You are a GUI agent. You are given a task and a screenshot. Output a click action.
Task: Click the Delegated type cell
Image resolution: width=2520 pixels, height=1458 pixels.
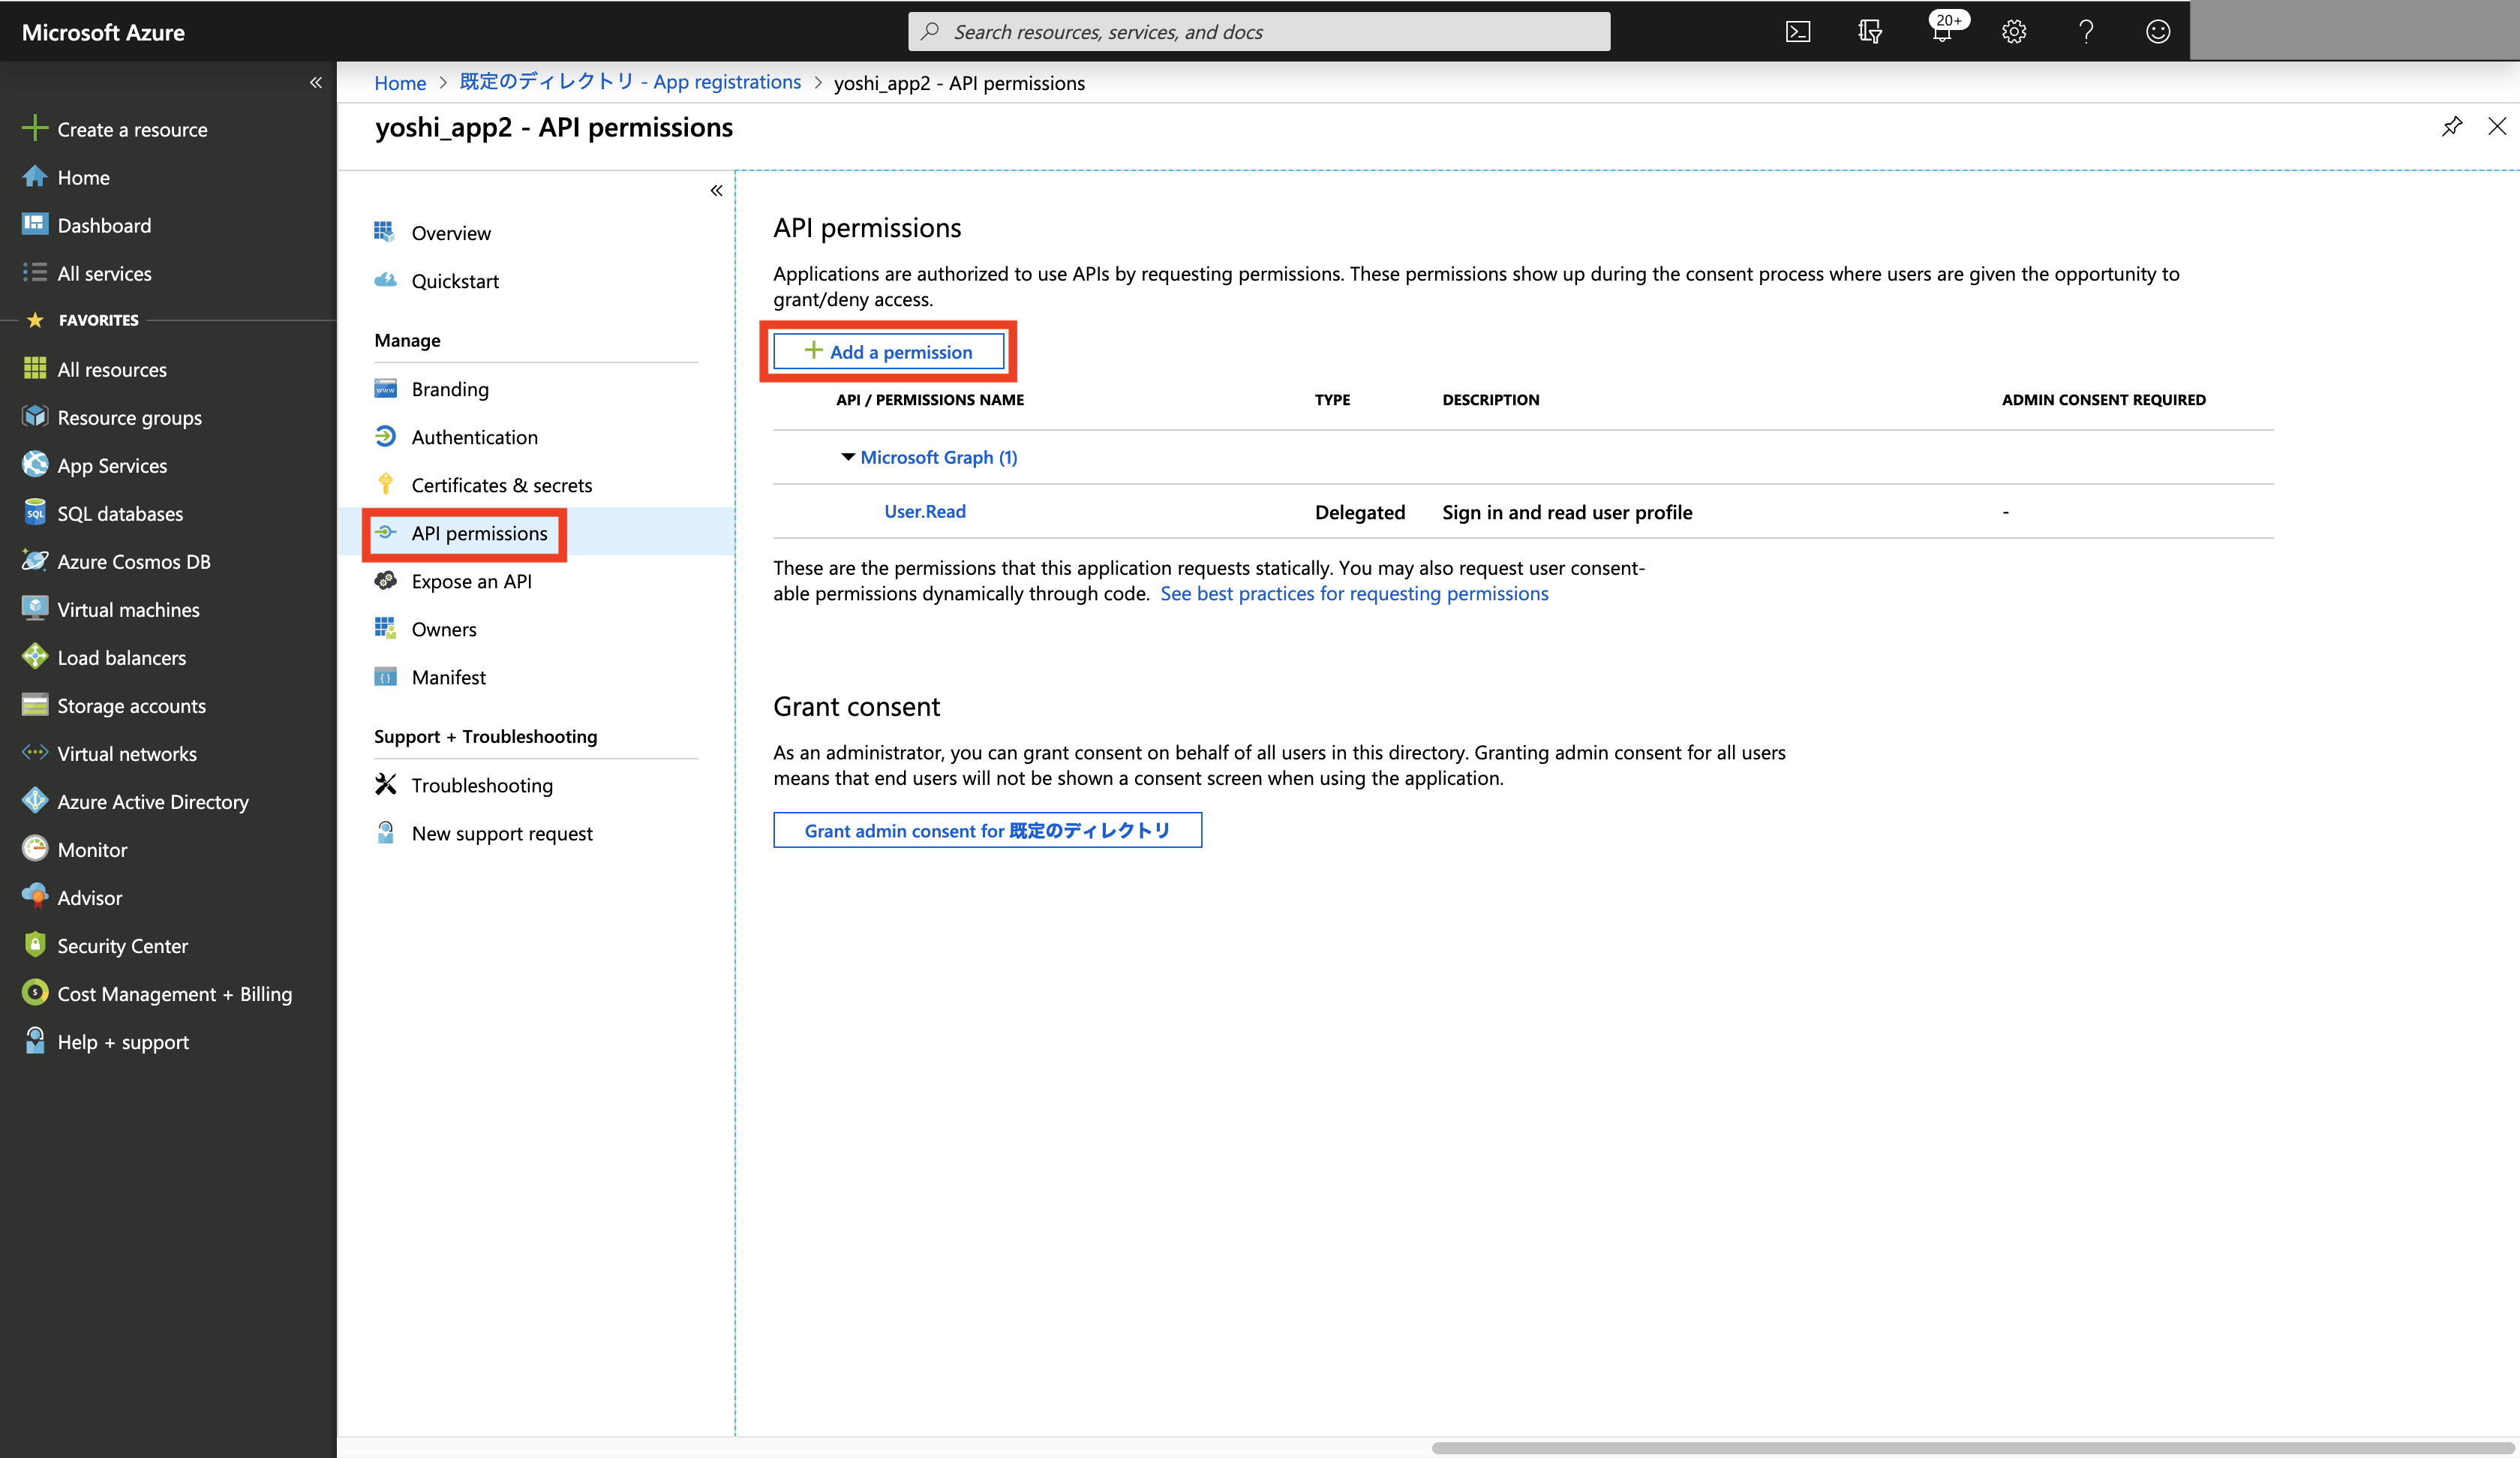pos(1359,512)
